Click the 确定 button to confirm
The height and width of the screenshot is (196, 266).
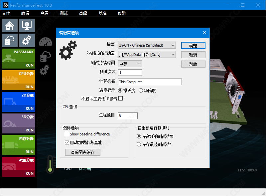pos(193,46)
